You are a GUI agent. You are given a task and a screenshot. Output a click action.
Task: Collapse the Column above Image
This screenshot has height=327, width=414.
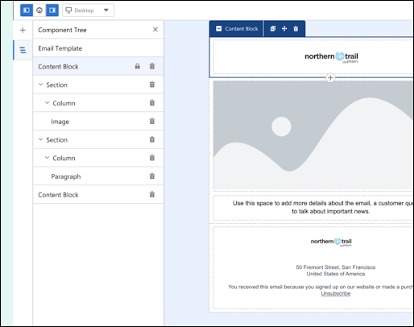(x=47, y=103)
